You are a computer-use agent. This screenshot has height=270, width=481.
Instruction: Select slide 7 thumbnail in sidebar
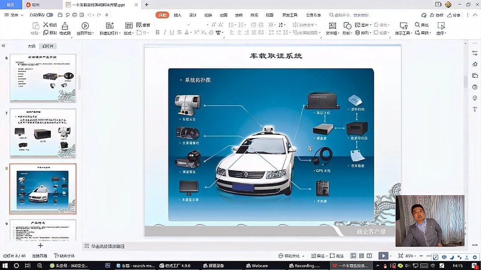pyautogui.click(x=42, y=133)
